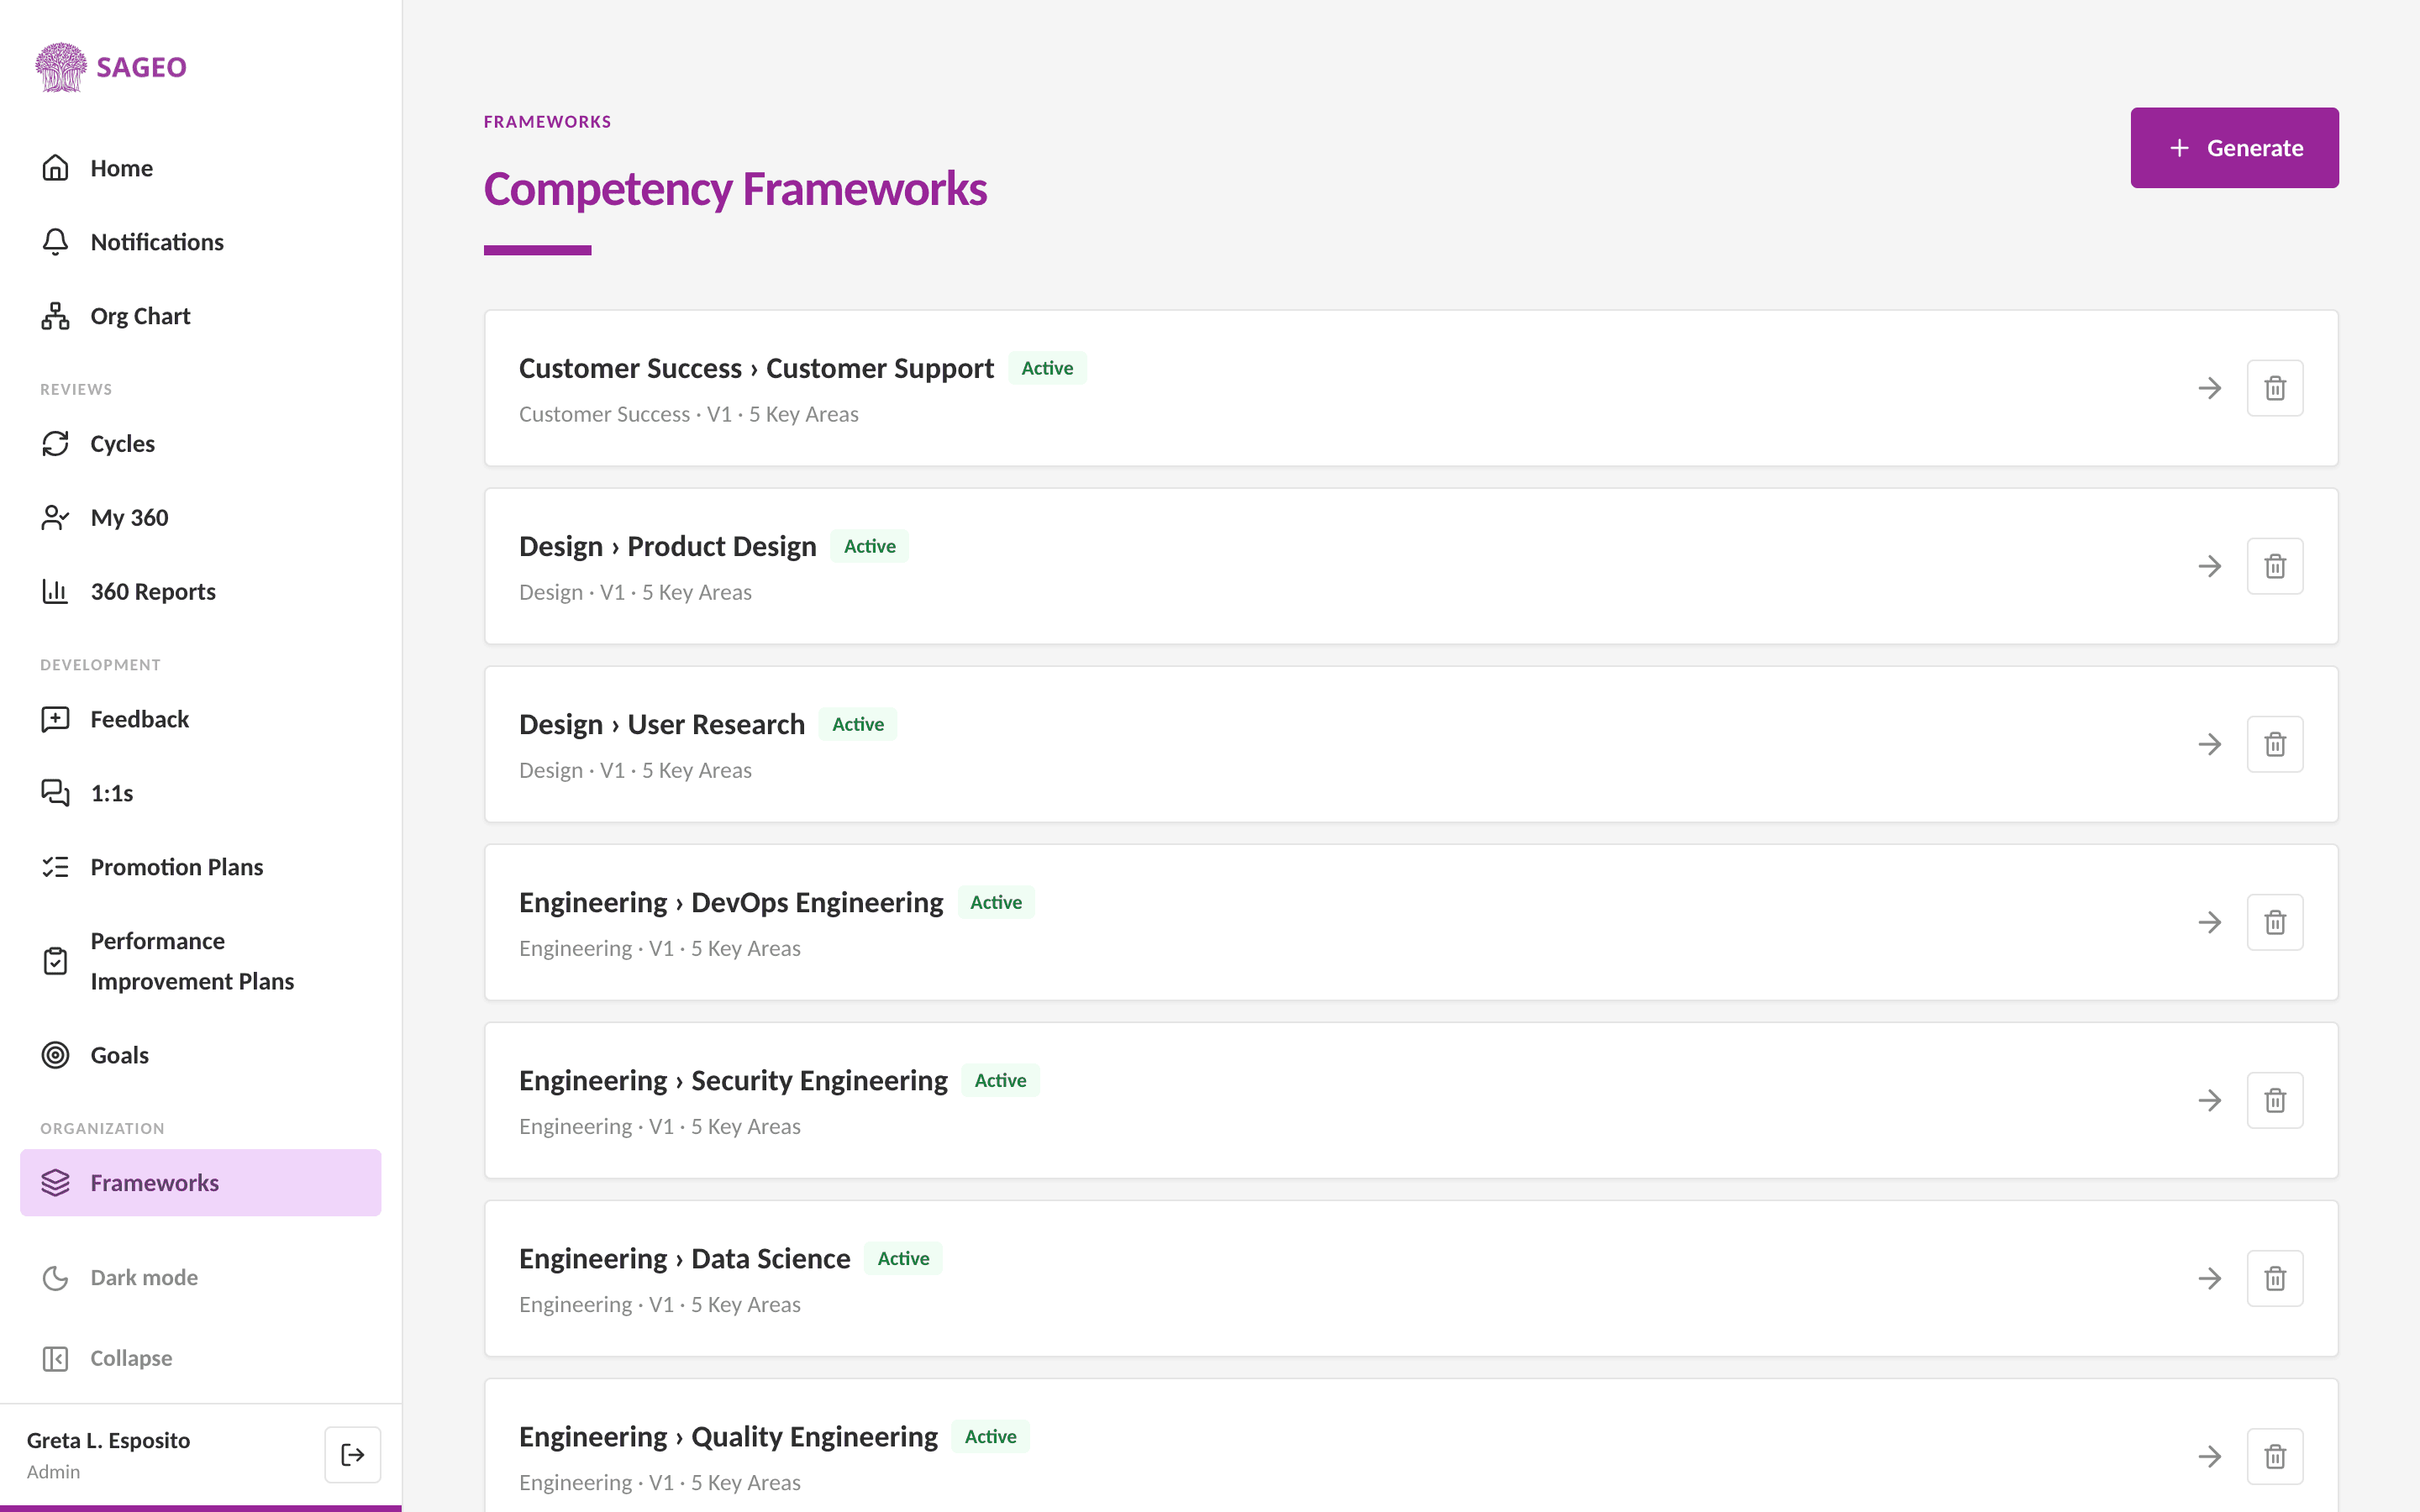Click 'Engineering › Security Engineering' title

pyautogui.click(x=733, y=1080)
